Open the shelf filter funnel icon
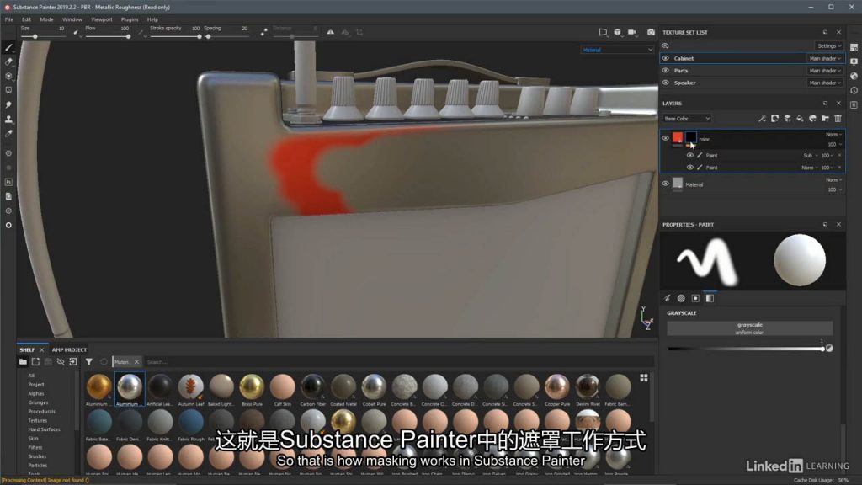862x485 pixels. [x=89, y=362]
